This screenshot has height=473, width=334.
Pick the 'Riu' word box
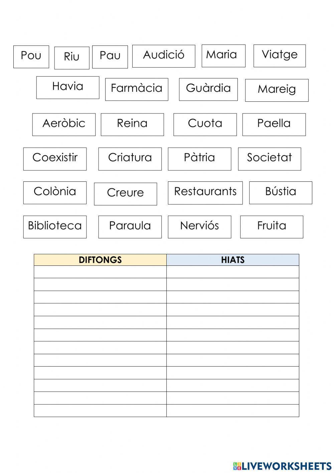tap(71, 58)
